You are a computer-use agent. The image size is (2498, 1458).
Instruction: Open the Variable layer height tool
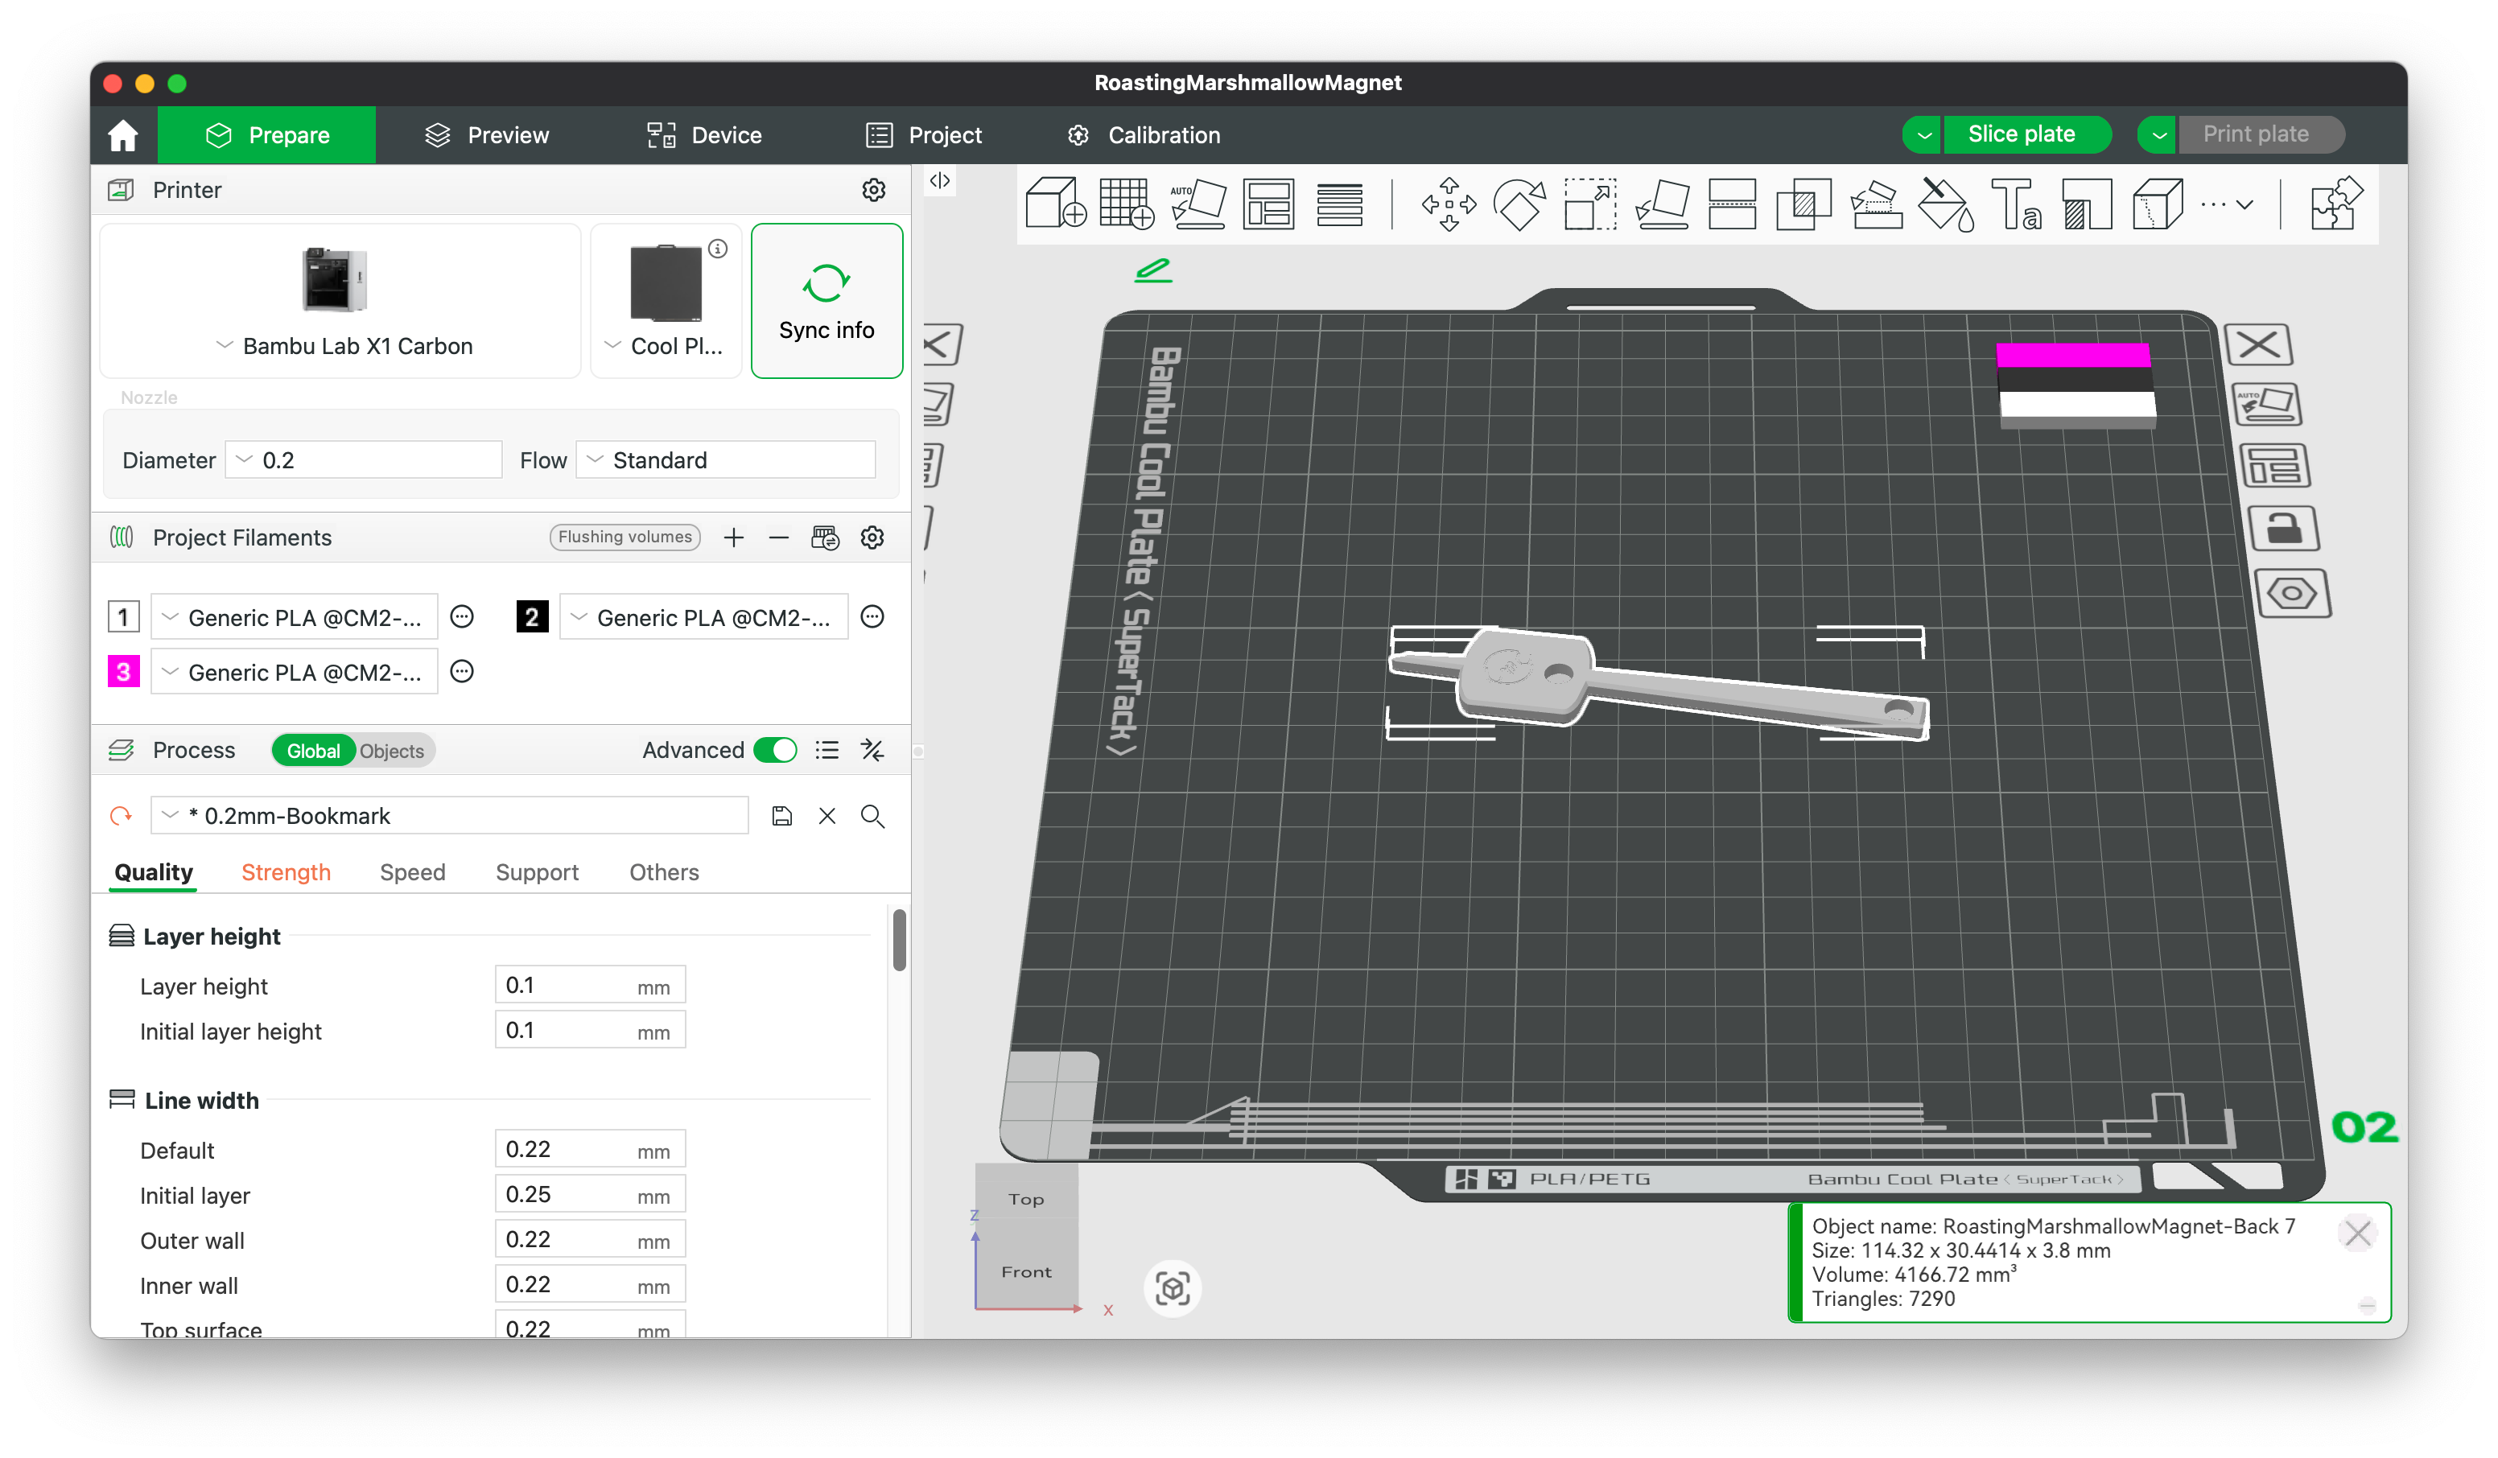click(x=1339, y=204)
